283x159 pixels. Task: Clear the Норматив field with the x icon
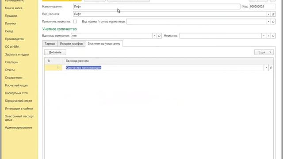pos(268,36)
